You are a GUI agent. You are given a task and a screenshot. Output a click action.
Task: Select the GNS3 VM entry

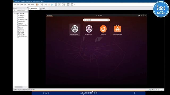pyautogui.click(x=20, y=29)
